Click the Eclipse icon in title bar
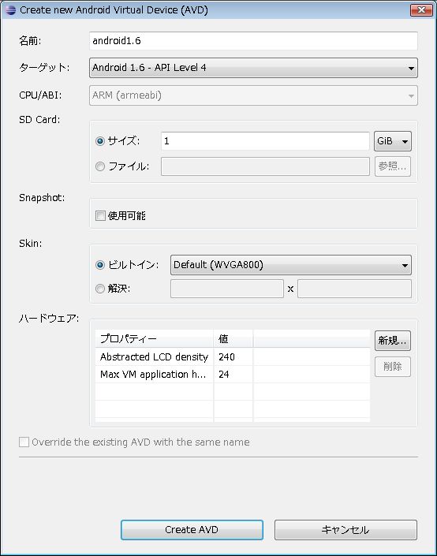The width and height of the screenshot is (437, 556). tap(10, 10)
